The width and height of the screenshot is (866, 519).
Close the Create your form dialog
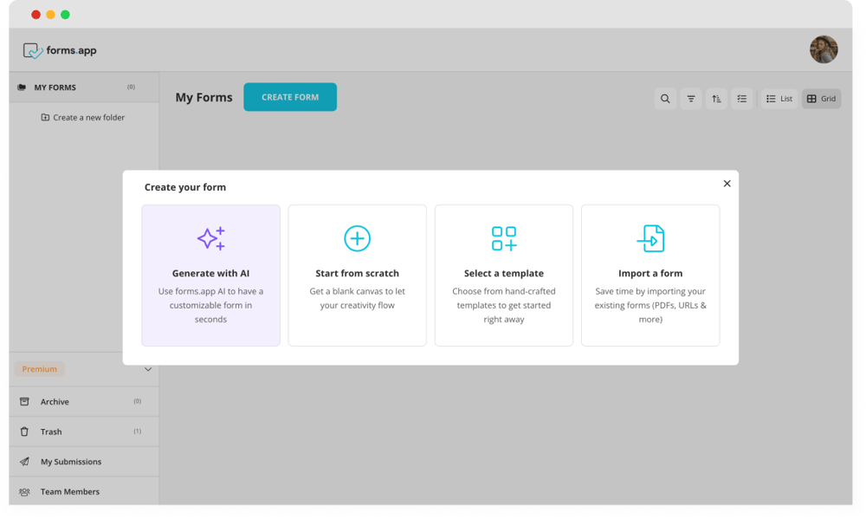click(727, 184)
